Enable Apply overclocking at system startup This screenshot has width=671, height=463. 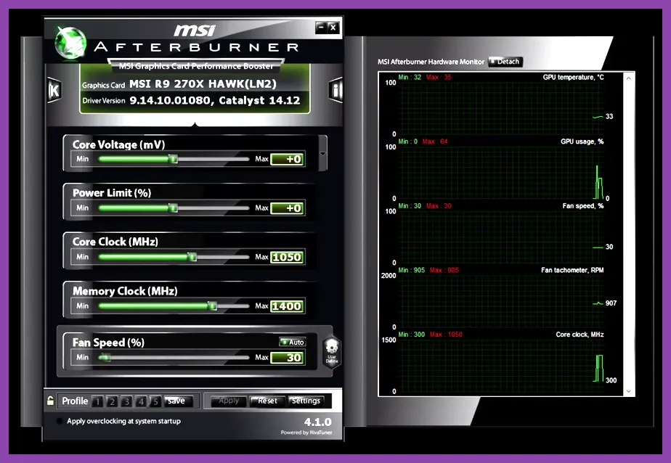(x=60, y=421)
